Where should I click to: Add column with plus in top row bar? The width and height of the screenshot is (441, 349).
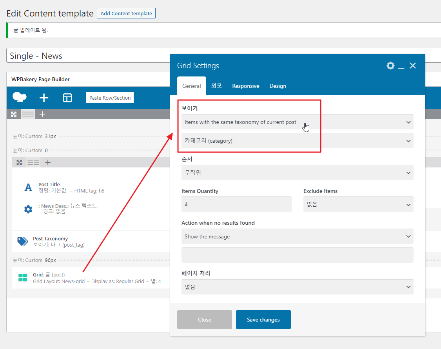42,114
